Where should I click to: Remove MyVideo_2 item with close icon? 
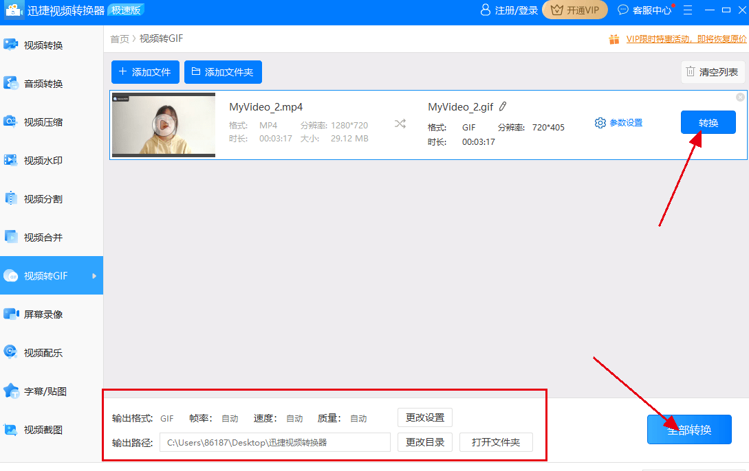click(740, 97)
